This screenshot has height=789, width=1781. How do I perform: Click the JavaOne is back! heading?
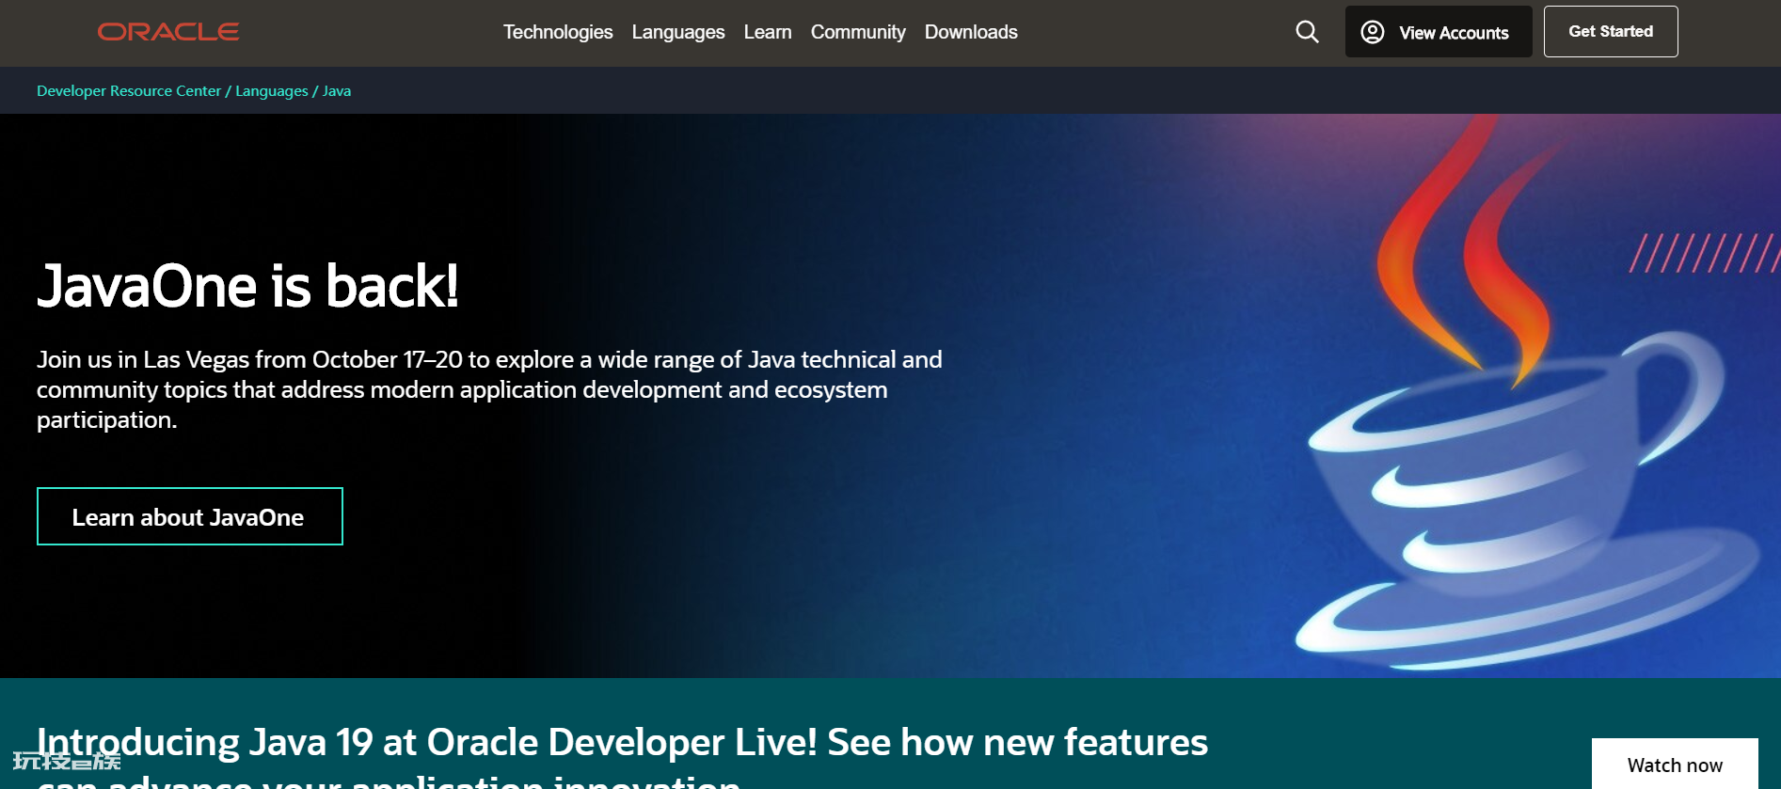[x=247, y=286]
